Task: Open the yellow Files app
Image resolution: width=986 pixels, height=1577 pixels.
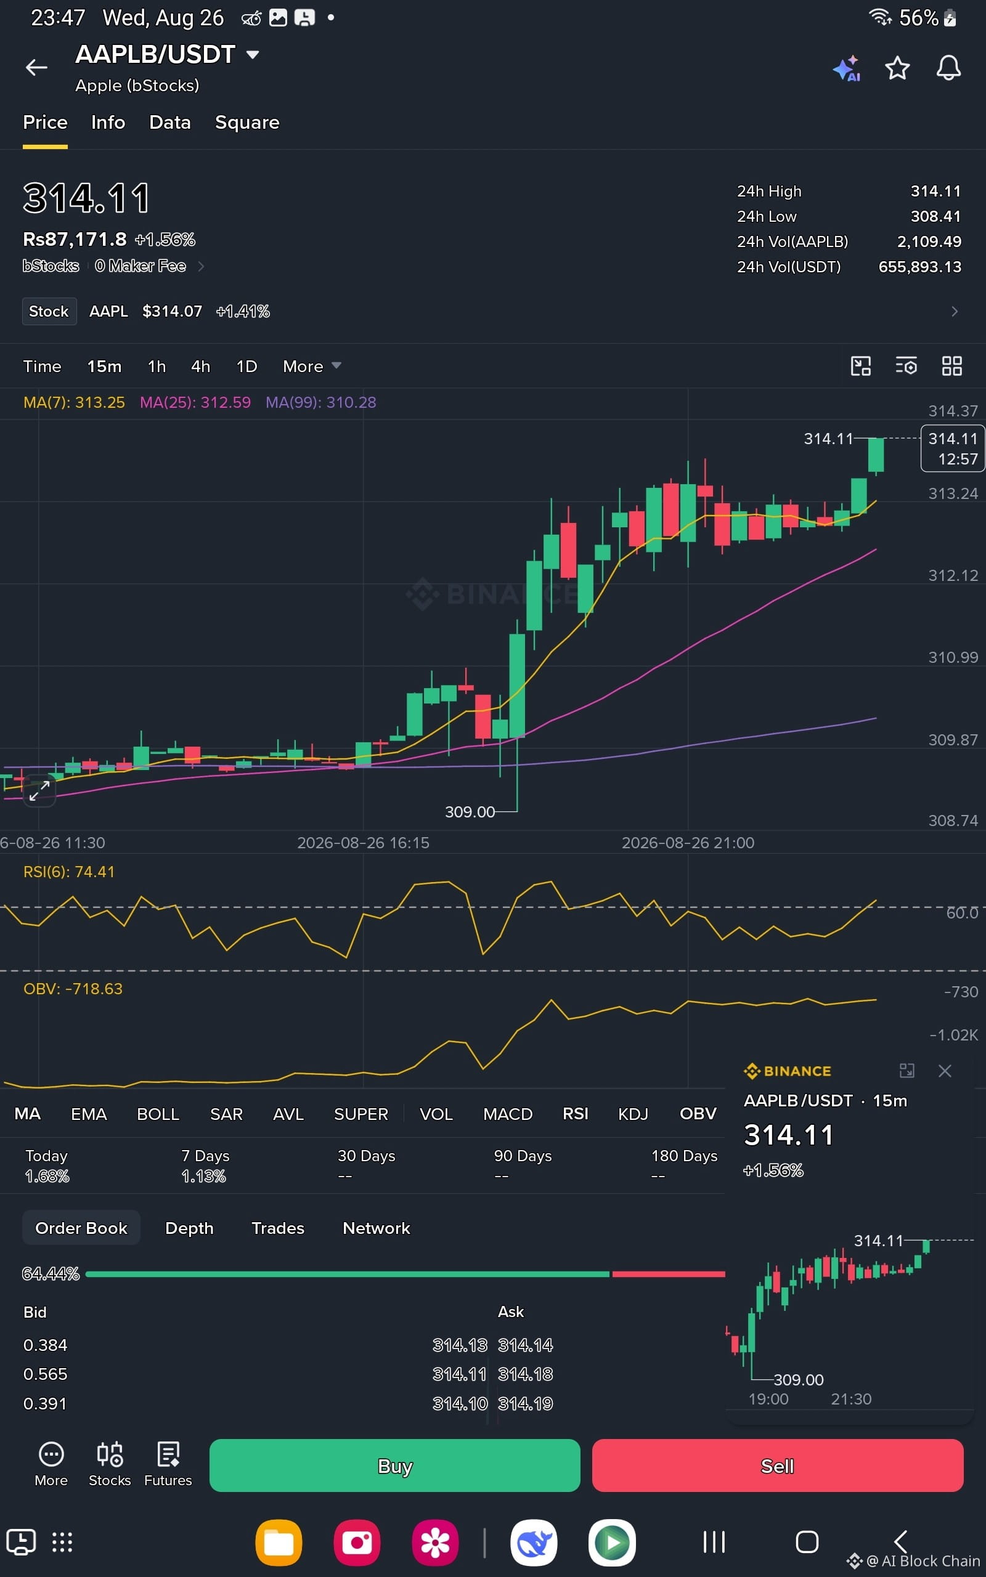Action: [x=279, y=1543]
